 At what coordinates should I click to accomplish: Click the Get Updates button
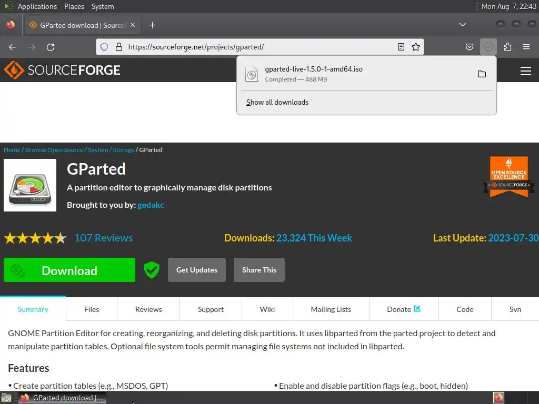click(197, 270)
